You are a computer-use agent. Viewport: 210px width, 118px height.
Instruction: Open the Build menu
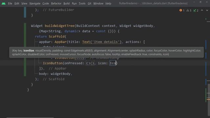66,4
